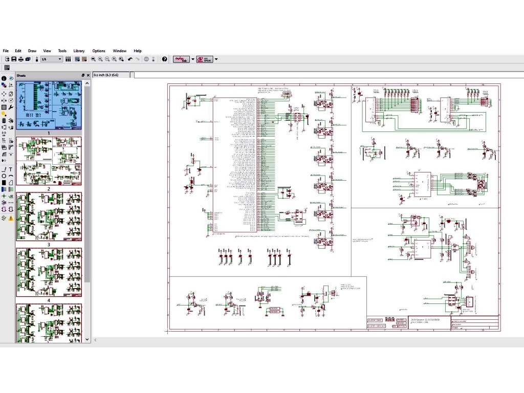Click the Stop command icon in the toolbar
Viewport: 524px width, 393px height.
pyautogui.click(x=146, y=59)
